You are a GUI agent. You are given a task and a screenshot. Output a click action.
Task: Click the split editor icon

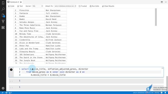tap(162, 2)
